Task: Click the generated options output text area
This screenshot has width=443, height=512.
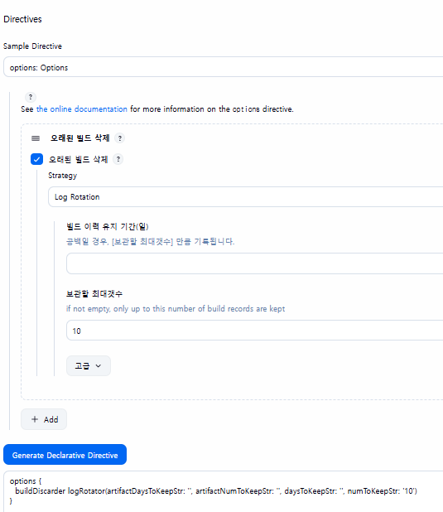Action: point(223,491)
